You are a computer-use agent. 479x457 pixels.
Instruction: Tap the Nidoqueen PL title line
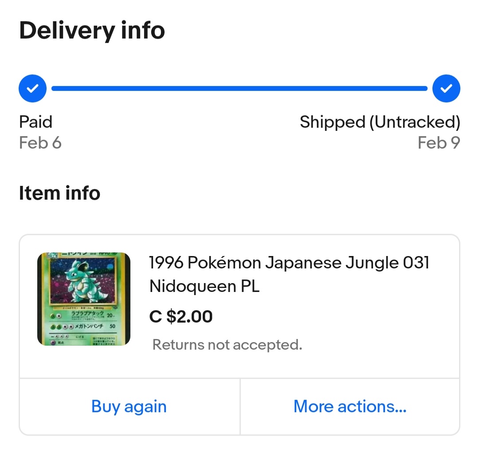tap(204, 287)
